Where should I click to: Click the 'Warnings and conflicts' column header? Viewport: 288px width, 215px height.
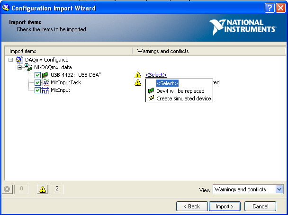pos(208,51)
